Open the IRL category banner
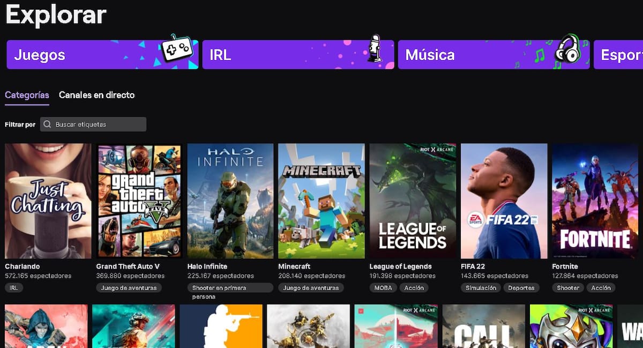The image size is (643, 348). click(298, 55)
